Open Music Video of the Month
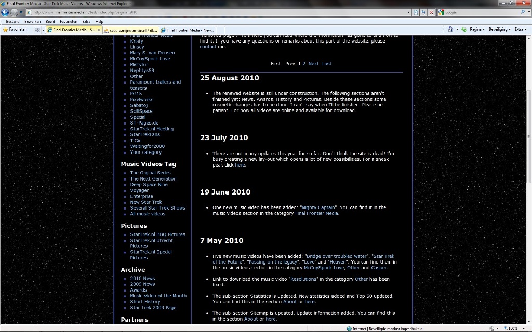This screenshot has height=332, width=532. pyautogui.click(x=158, y=296)
